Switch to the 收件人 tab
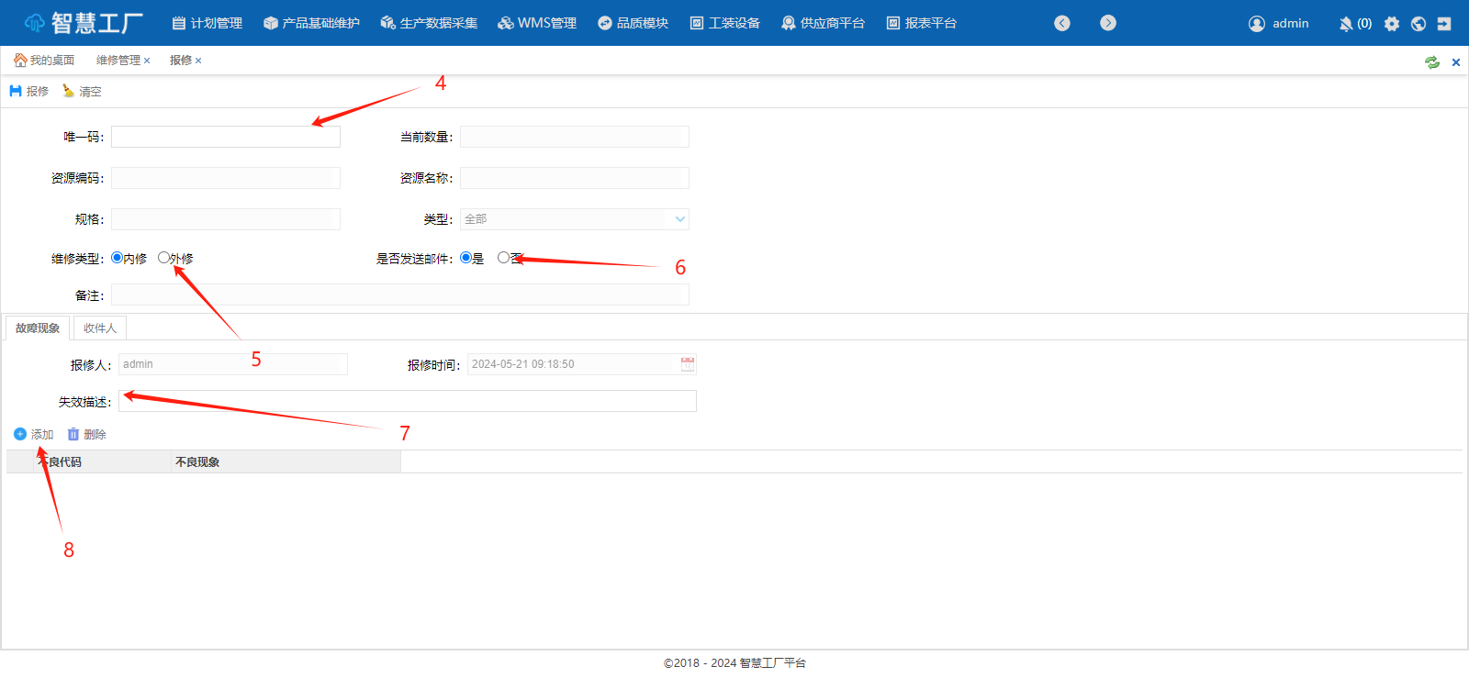Viewport: 1469px width, 678px height. [100, 328]
